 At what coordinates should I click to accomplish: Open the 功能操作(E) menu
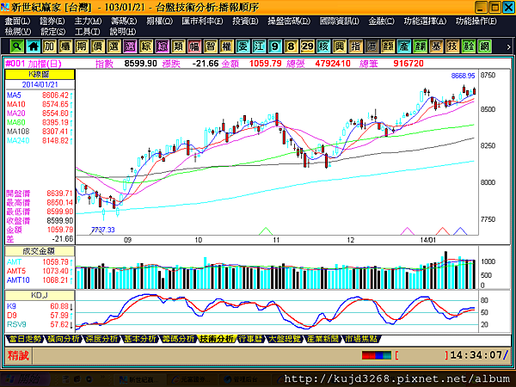(x=476, y=21)
